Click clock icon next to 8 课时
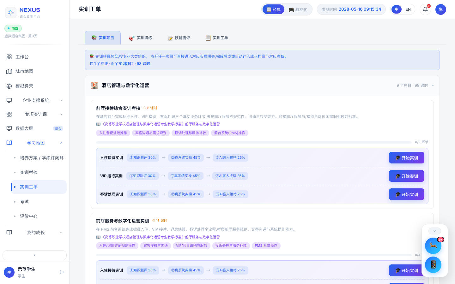This screenshot has width=455, height=284. point(145,108)
